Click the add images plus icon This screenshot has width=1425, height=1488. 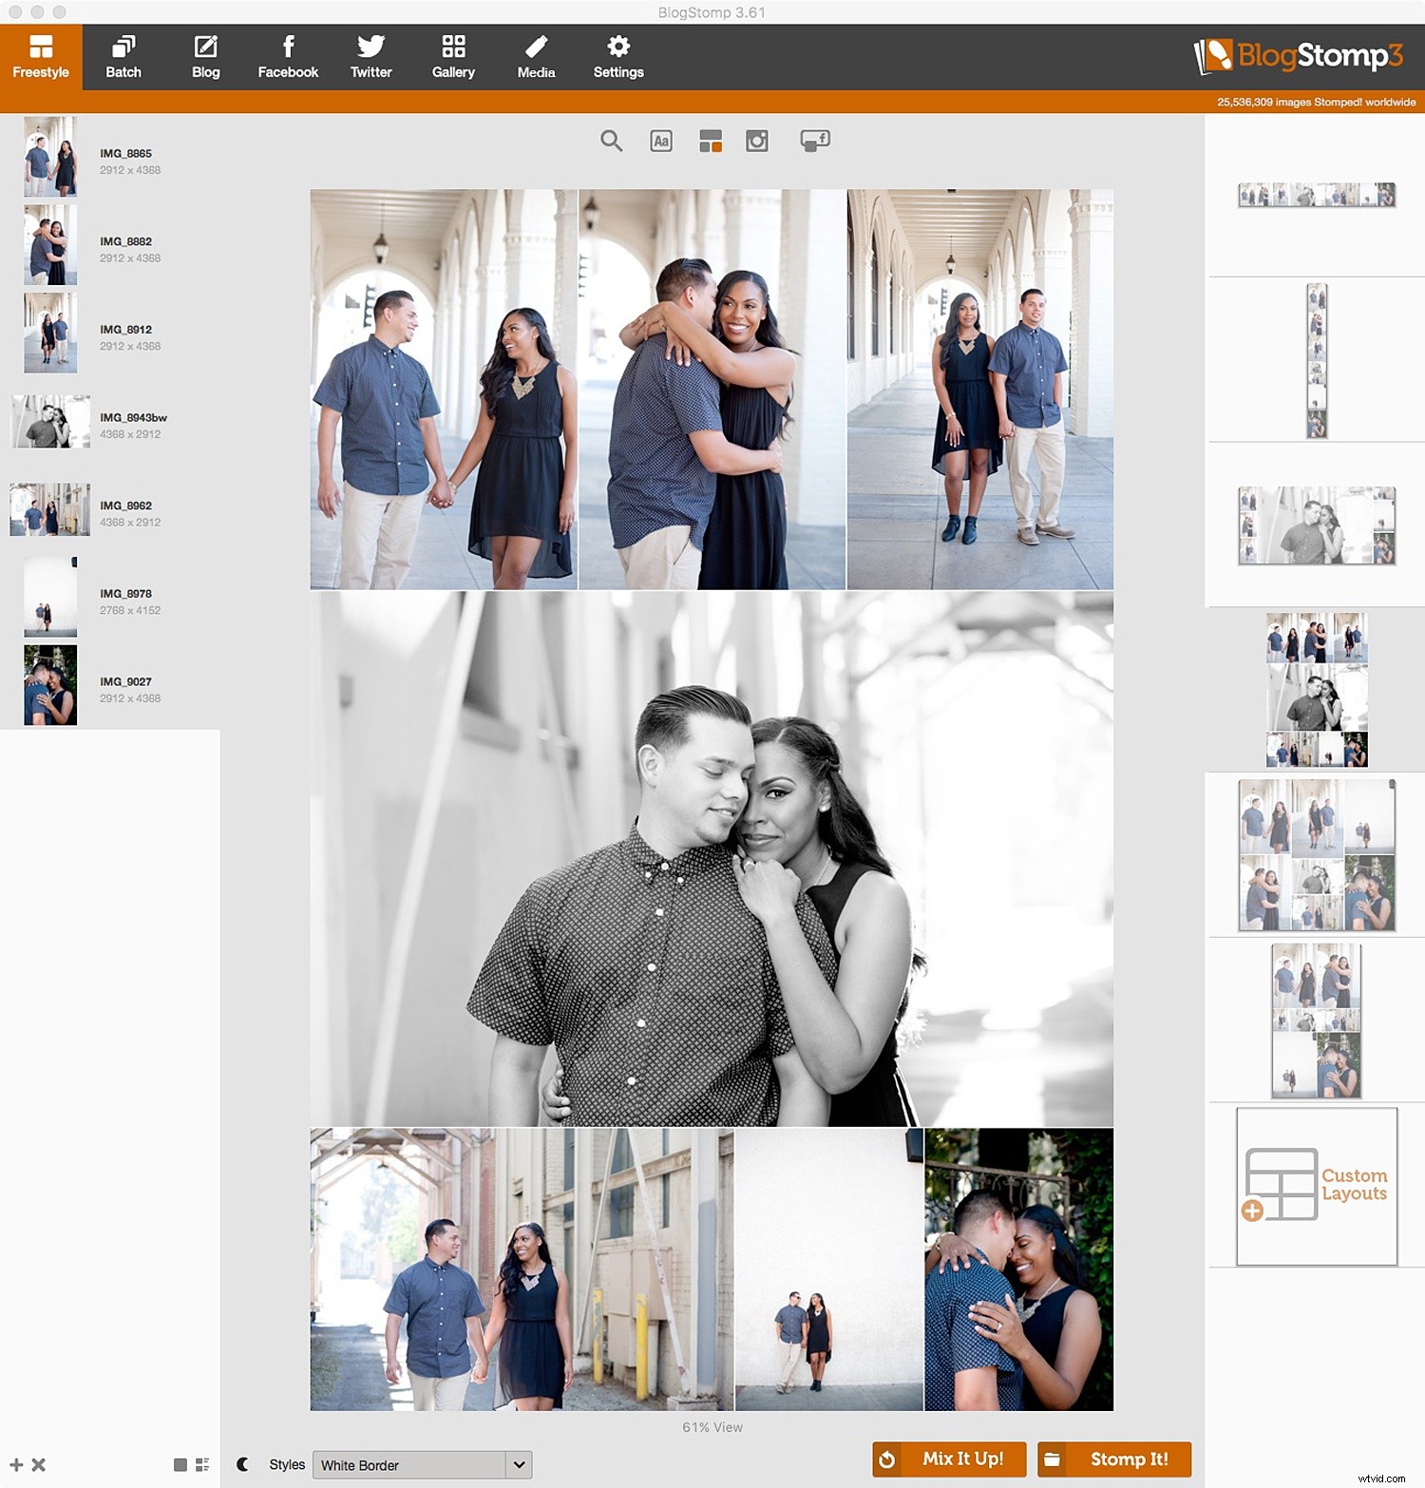tap(18, 1465)
